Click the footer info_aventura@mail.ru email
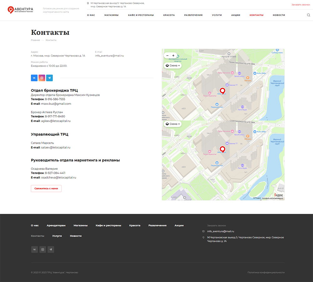313x282 pixels. (x=221, y=231)
